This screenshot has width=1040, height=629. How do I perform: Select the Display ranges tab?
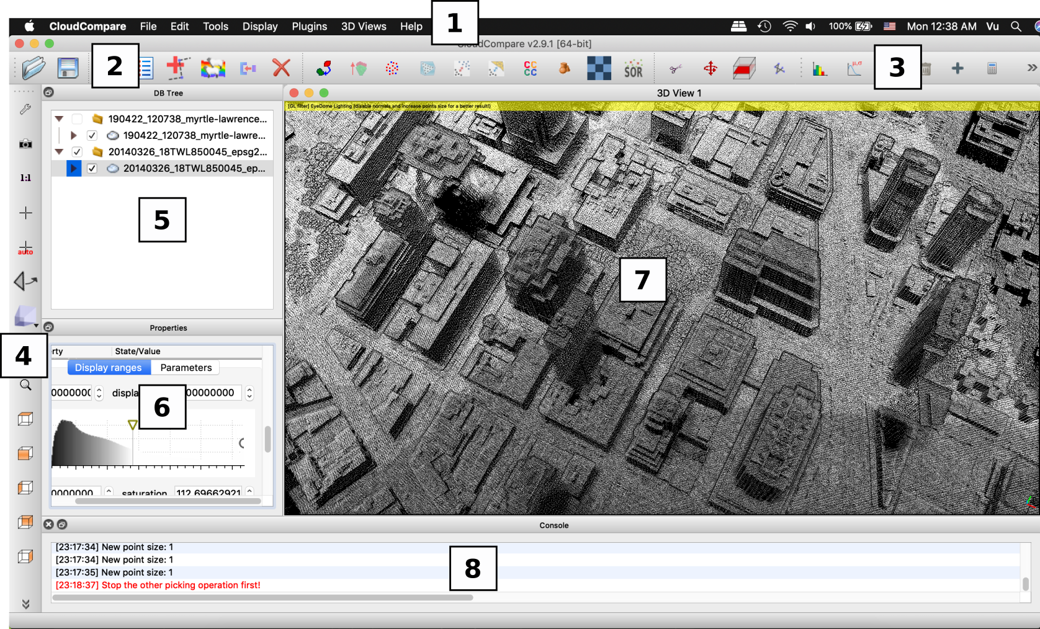(109, 368)
